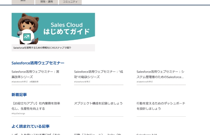The image size is (210, 135).
Task: Open the 【お役立ちアプリ】社内業務を効率化 article
Action: tap(36, 106)
